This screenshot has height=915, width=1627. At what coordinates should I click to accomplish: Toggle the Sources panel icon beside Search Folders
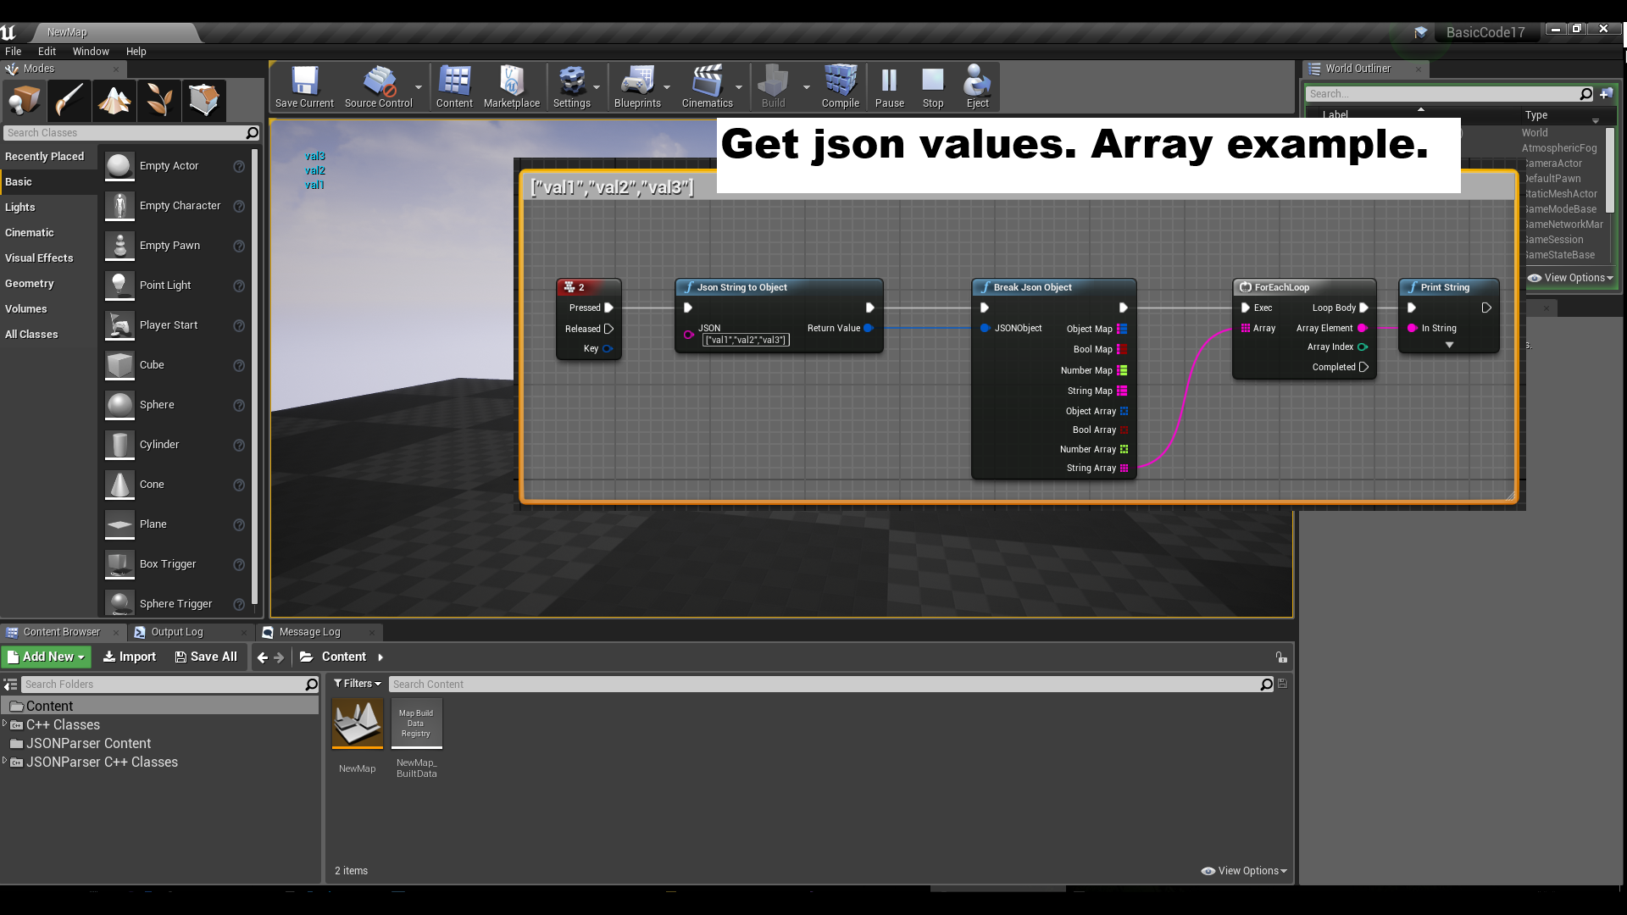point(10,685)
